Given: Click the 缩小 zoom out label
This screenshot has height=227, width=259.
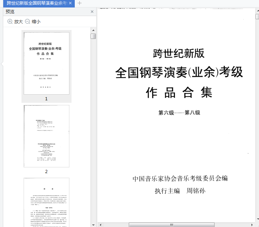Looking at the screenshot, I should 36,22.
